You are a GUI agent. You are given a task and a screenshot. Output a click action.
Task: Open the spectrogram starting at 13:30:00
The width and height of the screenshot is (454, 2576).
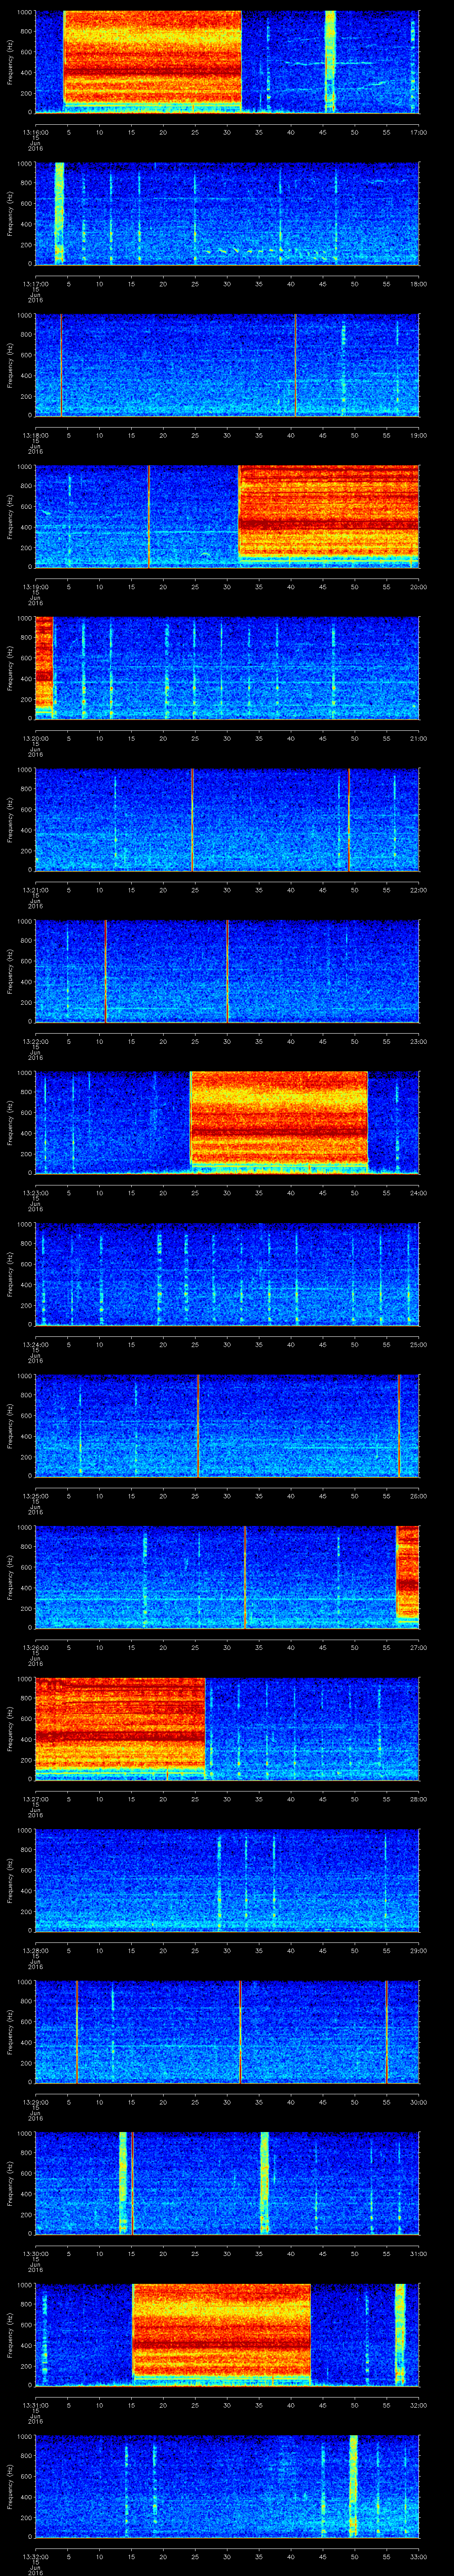point(227,2183)
